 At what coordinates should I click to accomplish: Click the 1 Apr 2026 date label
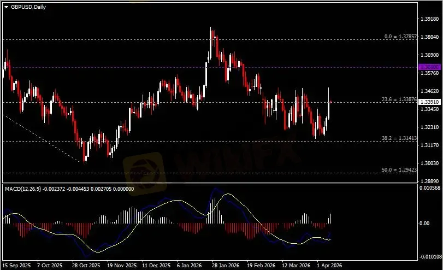pyautogui.click(x=329, y=266)
